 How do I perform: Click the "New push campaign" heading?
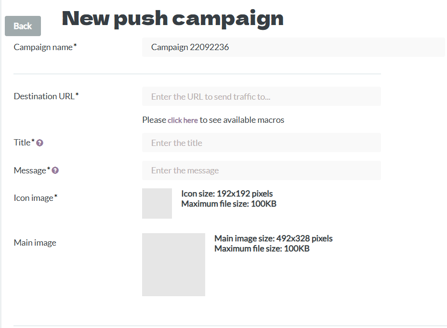pos(173,18)
